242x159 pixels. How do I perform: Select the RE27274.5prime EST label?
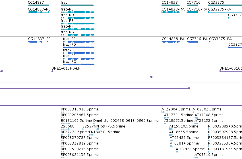coord(75,132)
